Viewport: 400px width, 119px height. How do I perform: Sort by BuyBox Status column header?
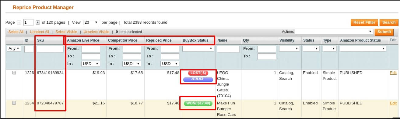click(195, 40)
